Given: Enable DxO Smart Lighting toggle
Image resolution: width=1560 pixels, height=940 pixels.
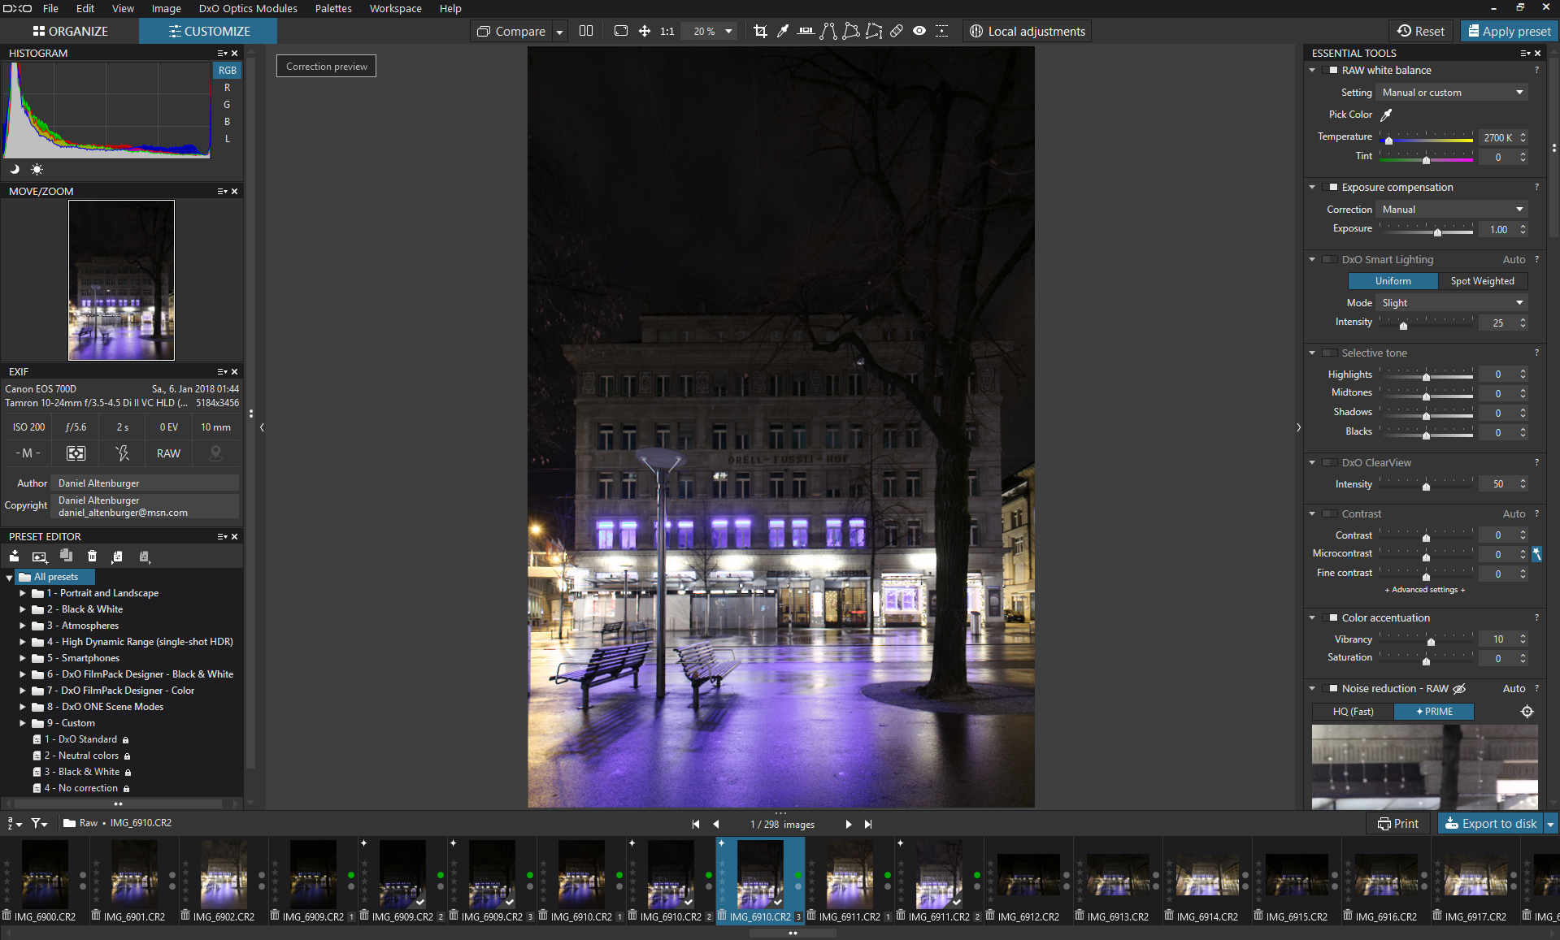Looking at the screenshot, I should click(1330, 260).
